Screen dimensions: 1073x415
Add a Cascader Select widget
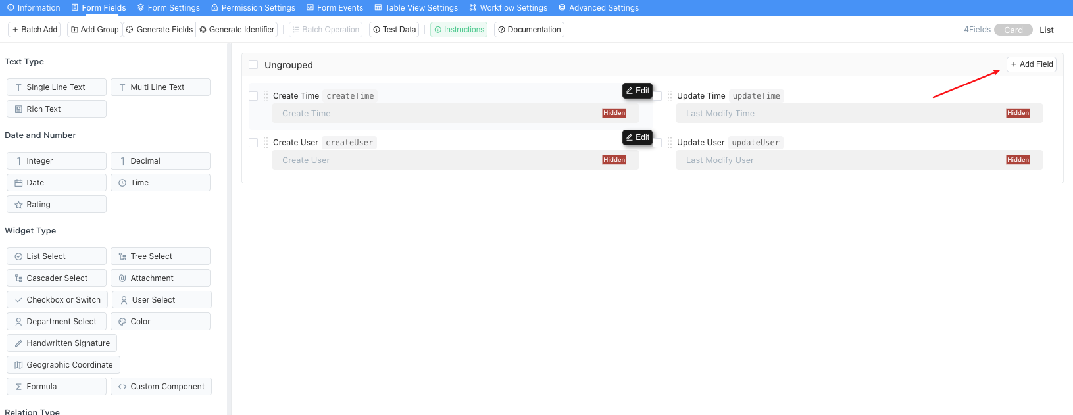pos(56,278)
